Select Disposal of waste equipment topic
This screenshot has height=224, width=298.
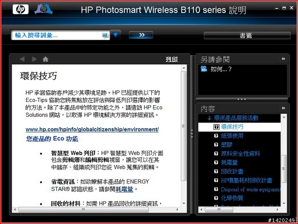(251, 189)
